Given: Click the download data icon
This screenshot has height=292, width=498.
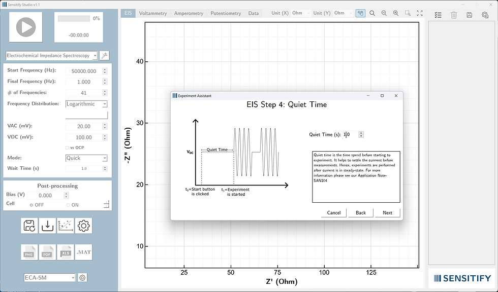Looking at the screenshot, I should click(x=47, y=226).
